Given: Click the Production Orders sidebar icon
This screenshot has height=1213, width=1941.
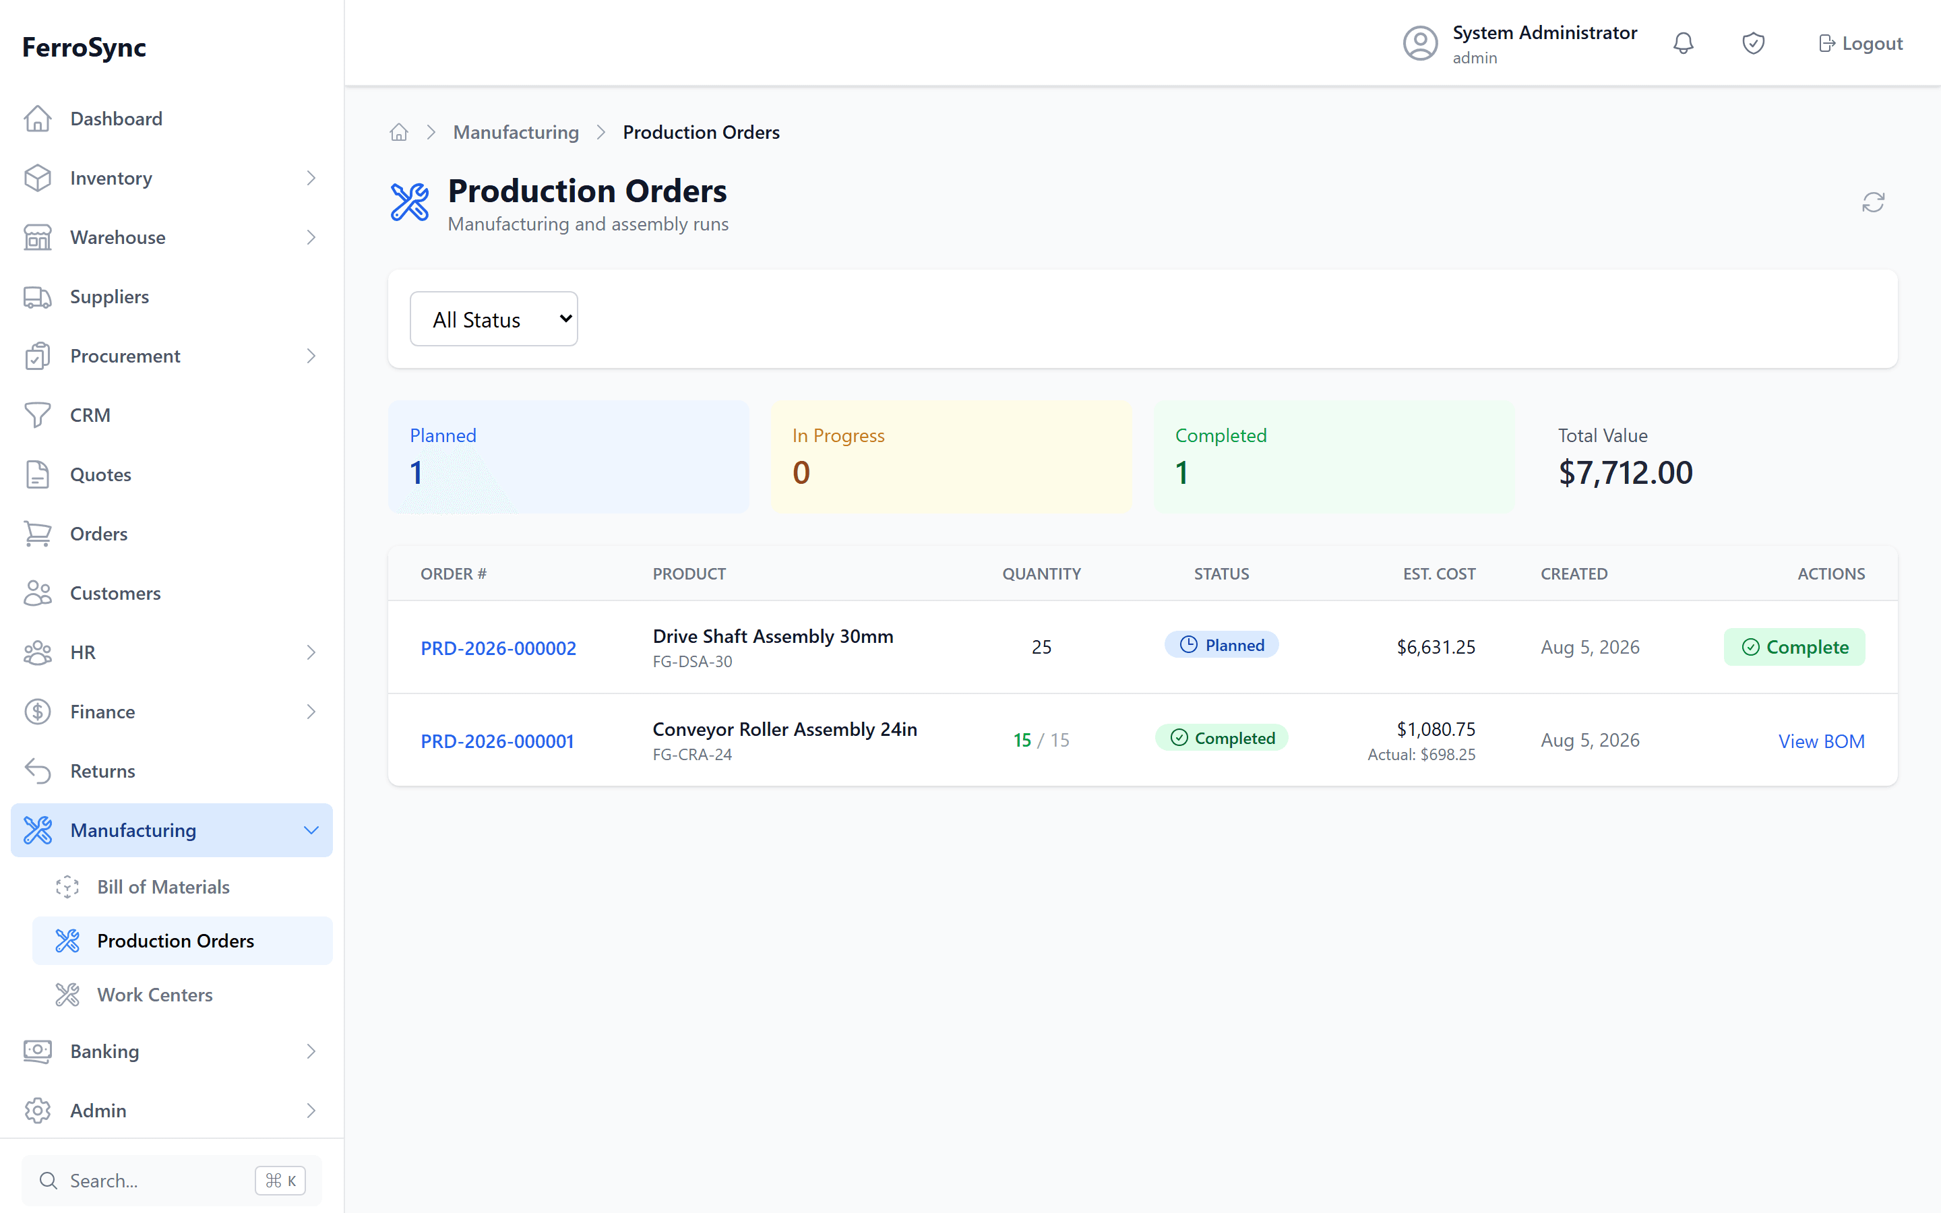Looking at the screenshot, I should 67,941.
